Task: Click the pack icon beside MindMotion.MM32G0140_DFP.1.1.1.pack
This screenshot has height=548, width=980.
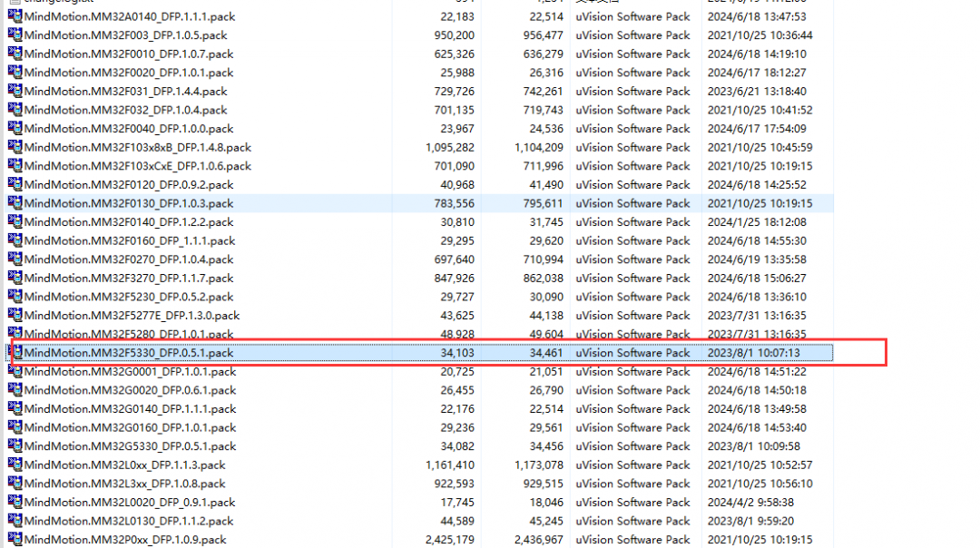Action: [15, 409]
